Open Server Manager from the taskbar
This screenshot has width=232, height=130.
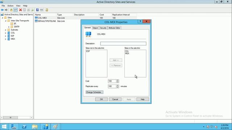click(x=14, y=127)
